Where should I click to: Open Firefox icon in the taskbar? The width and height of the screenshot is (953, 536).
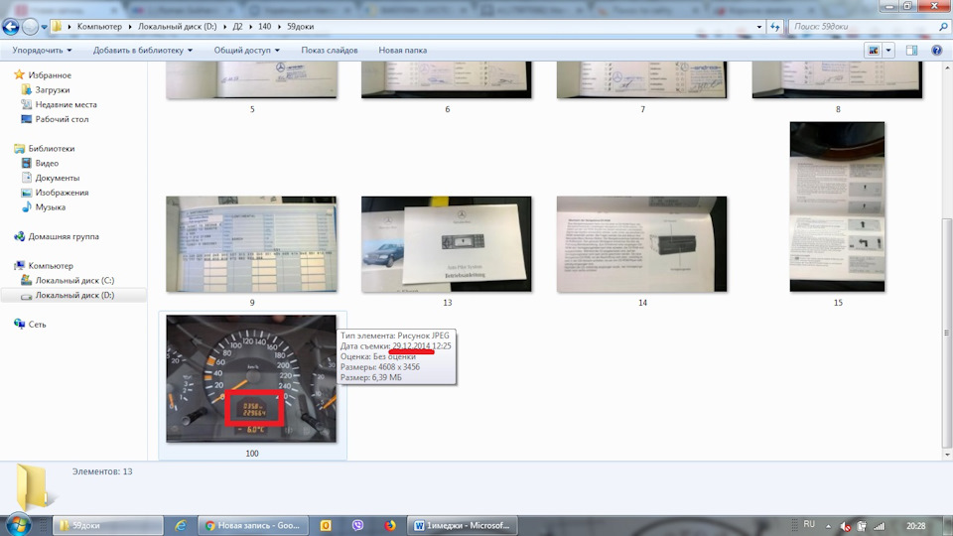point(389,526)
